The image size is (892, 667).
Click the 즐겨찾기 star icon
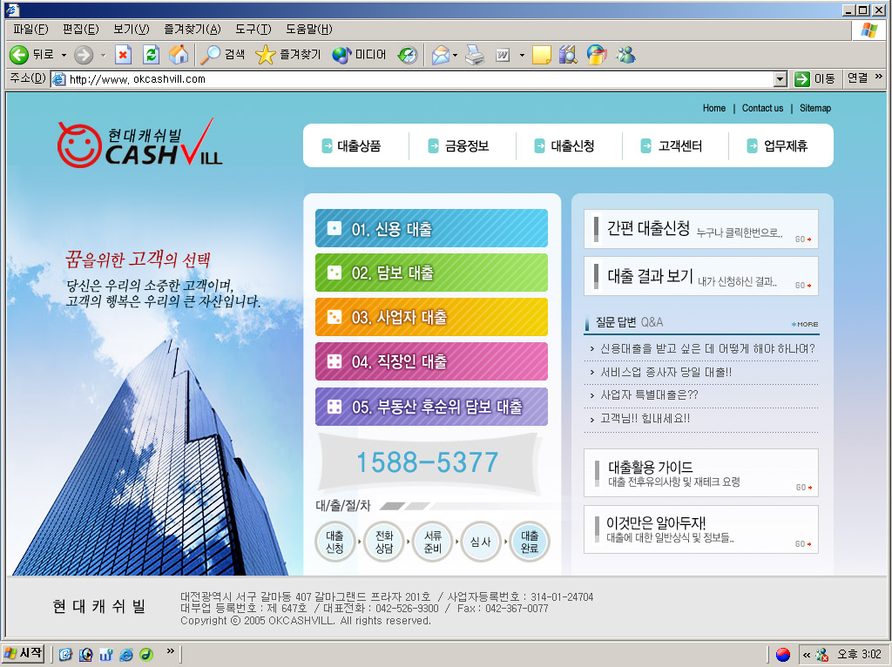tap(265, 55)
